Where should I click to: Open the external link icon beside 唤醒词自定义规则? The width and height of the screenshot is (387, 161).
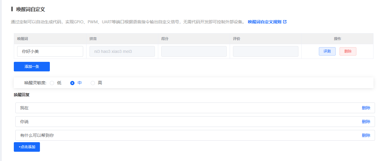[285, 22]
